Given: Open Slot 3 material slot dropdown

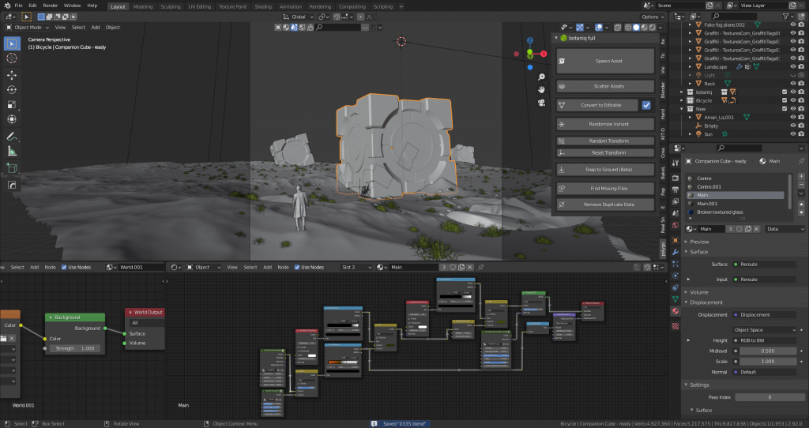Looking at the screenshot, I should [x=356, y=267].
